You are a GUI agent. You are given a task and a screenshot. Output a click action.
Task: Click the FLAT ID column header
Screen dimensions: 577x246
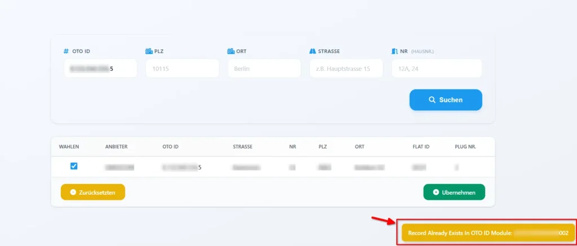tap(421, 146)
